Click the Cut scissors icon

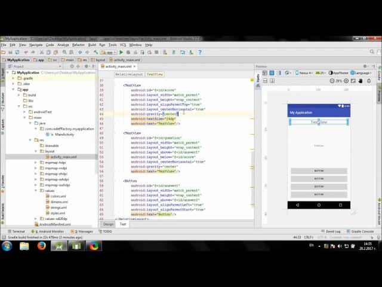(x=42, y=52)
